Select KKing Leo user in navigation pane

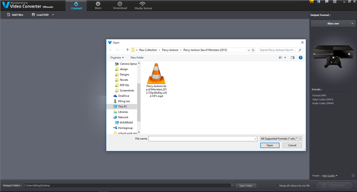point(122,101)
